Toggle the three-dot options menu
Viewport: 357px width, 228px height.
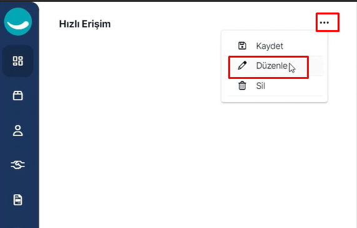[324, 23]
